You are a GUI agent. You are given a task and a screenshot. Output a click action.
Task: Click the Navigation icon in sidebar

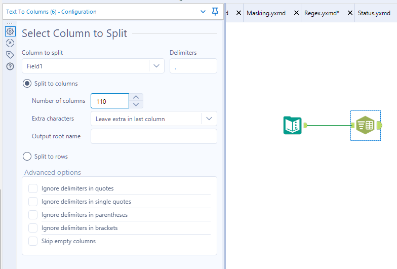coord(10,43)
